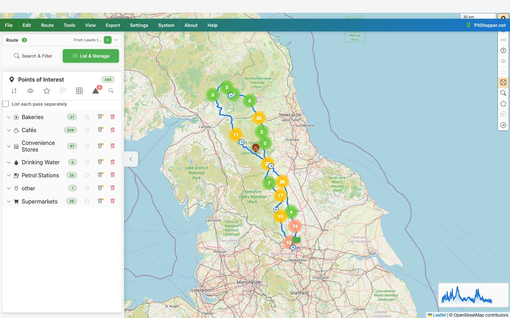
Task: Click the List & Manage button
Action: coord(91,56)
